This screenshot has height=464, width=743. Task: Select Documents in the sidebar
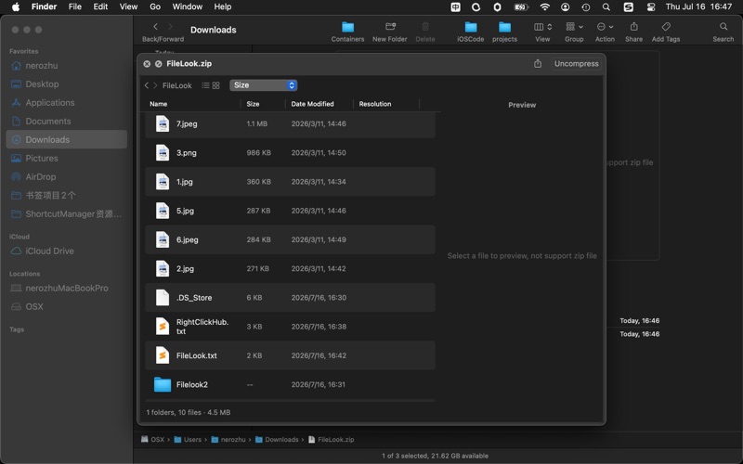(x=66, y=122)
